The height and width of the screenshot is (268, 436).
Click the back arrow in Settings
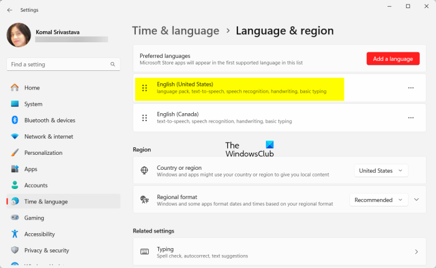coord(9,10)
